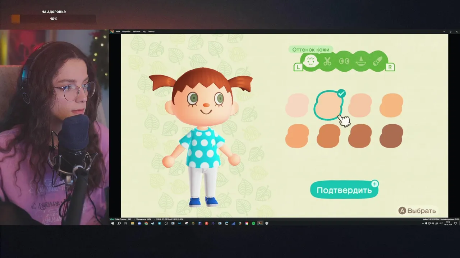
Task: Click the R shoulder button icon
Action: (x=390, y=67)
